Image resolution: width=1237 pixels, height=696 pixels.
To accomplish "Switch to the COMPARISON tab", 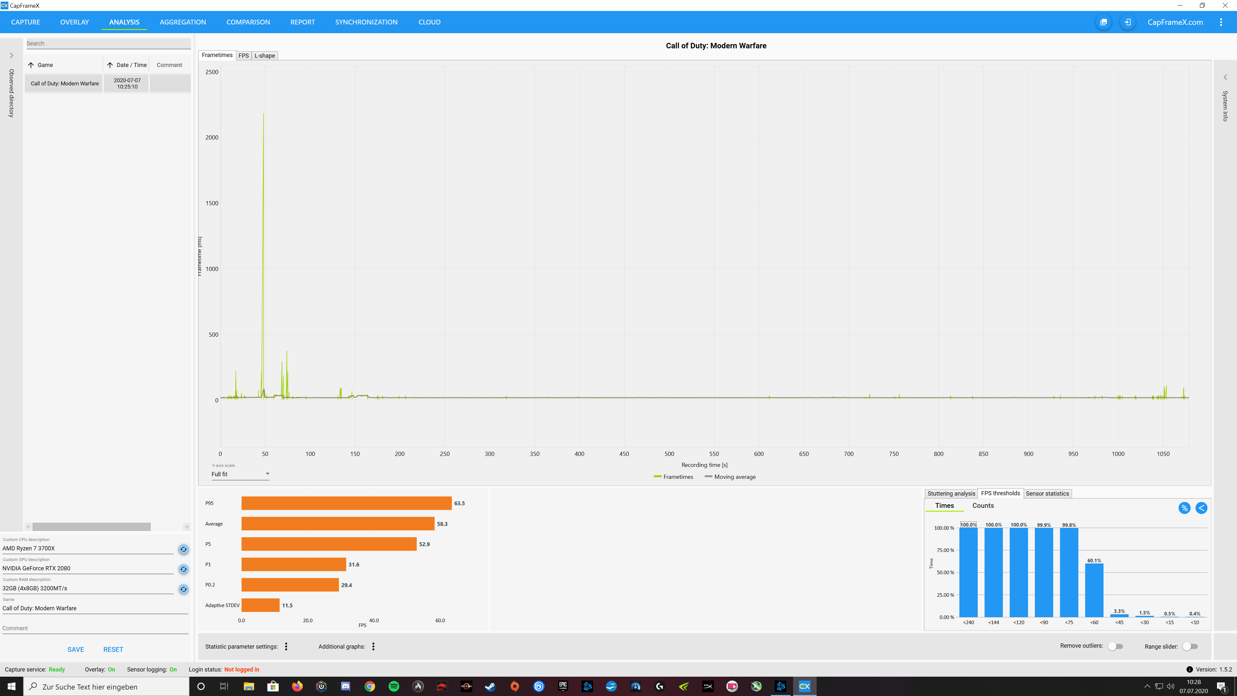I will (x=248, y=22).
